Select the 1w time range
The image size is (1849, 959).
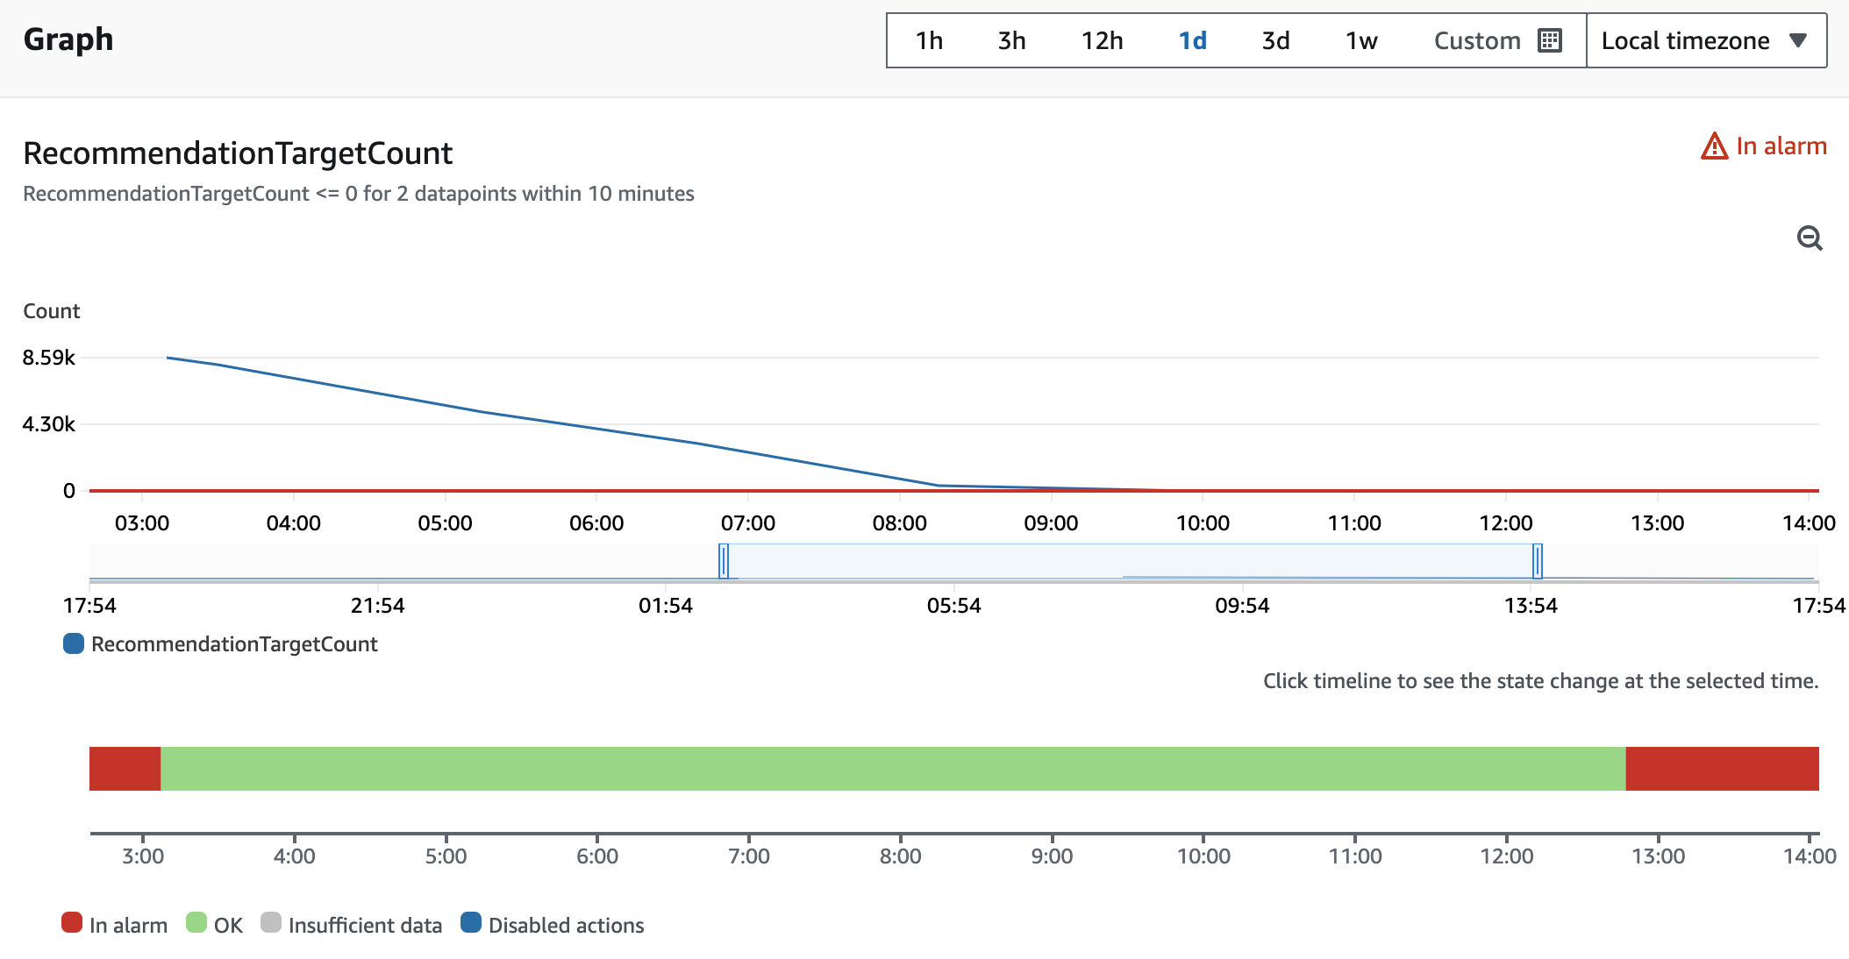[1361, 40]
